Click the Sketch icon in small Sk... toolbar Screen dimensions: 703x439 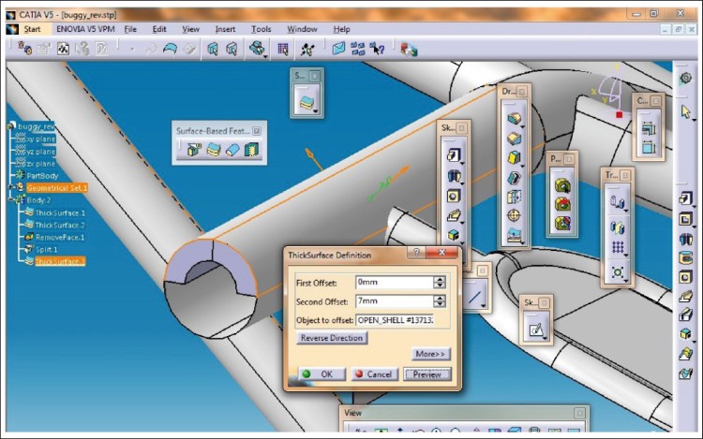[x=535, y=329]
